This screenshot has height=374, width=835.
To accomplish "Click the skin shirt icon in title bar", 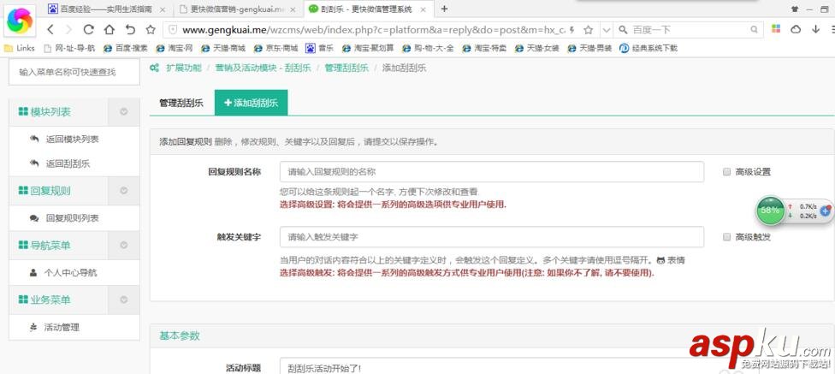I will tap(795, 9).
